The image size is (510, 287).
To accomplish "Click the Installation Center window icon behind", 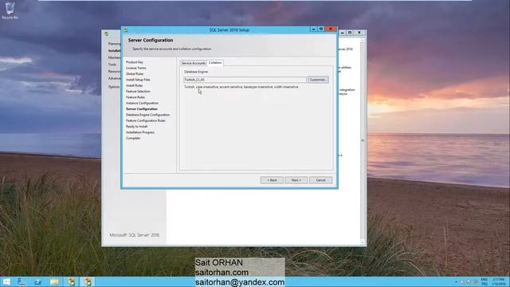I will 106,33.
